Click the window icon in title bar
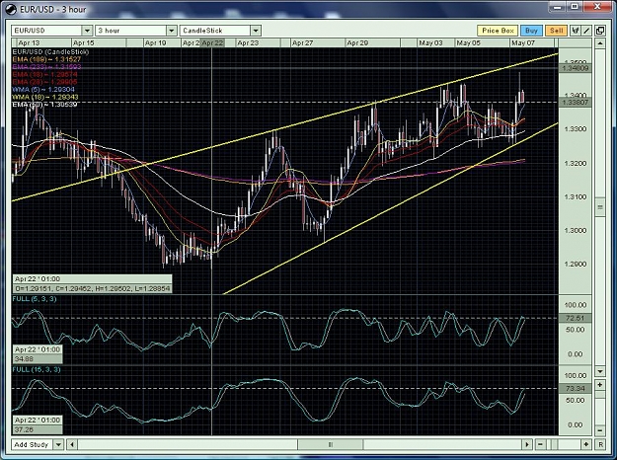Viewport: 617px width, 460px height. (11, 9)
